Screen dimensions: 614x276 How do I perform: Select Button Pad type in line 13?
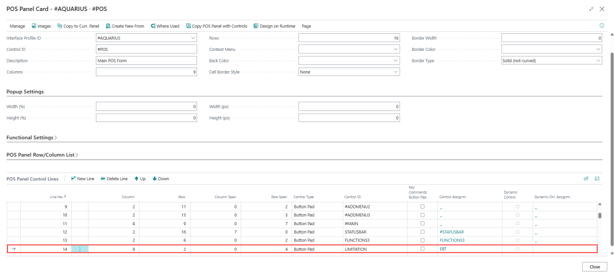[x=317, y=240]
